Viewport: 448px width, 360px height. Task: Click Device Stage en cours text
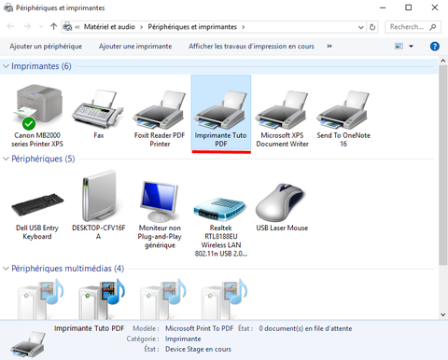point(198,349)
